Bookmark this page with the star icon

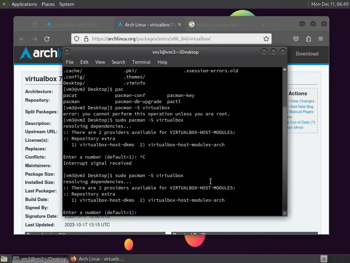tap(266, 39)
